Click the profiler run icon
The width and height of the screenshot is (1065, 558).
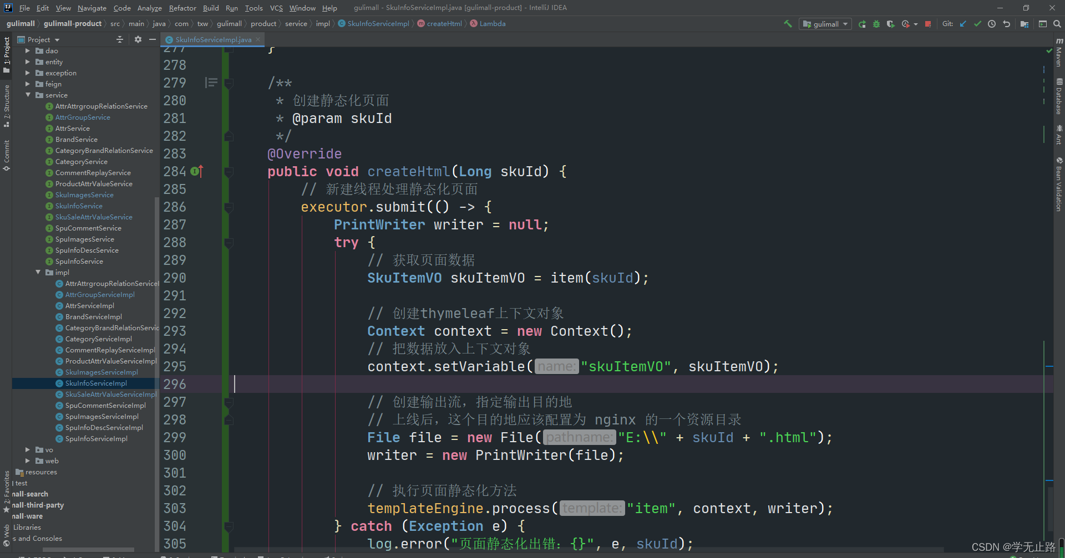[x=905, y=24]
